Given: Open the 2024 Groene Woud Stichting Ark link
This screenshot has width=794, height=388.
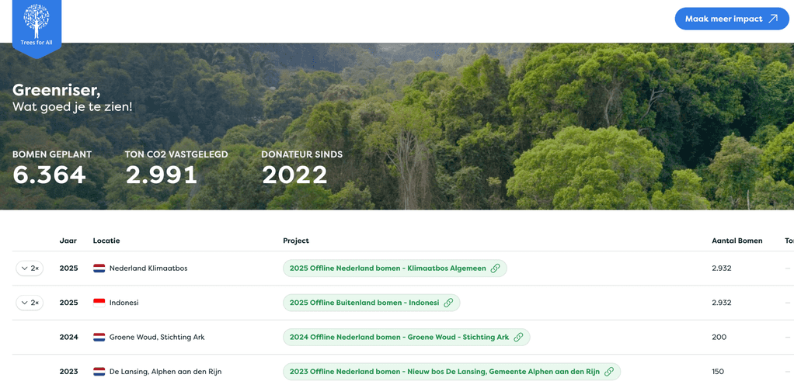Looking at the screenshot, I should coord(399,338).
